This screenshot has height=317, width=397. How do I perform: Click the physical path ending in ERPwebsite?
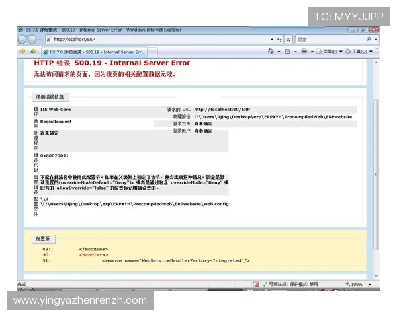click(273, 117)
